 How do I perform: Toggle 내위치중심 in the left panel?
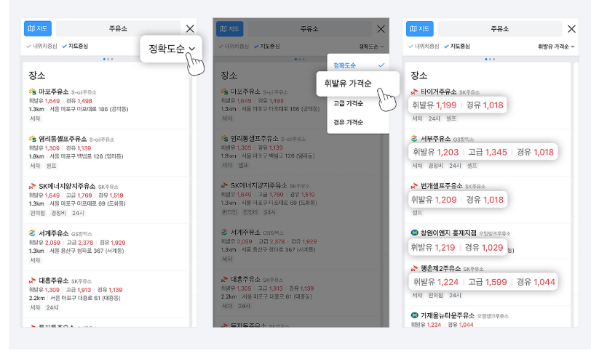pyautogui.click(x=41, y=46)
